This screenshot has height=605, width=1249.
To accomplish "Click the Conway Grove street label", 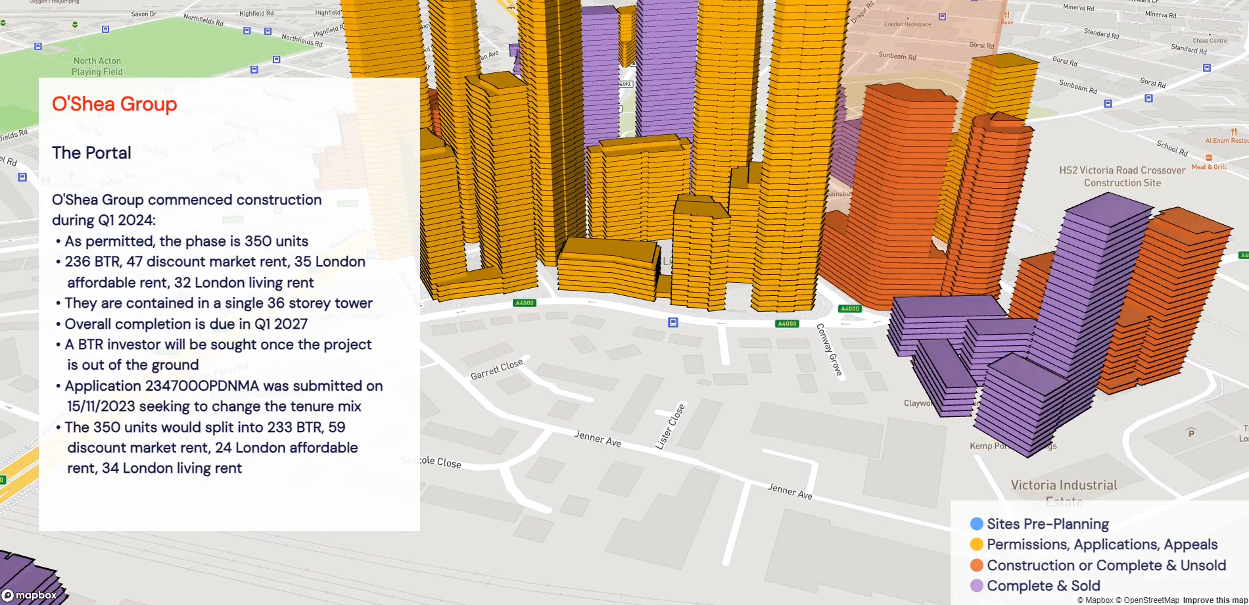I will [x=830, y=350].
